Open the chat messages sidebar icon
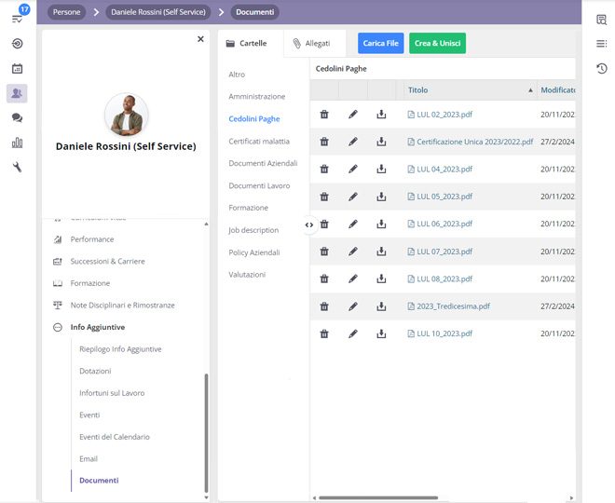Image resolution: width=615 pixels, height=503 pixels. [17, 118]
